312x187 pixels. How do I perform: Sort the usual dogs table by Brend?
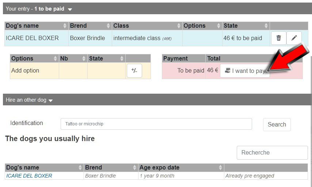[x=111, y=167]
